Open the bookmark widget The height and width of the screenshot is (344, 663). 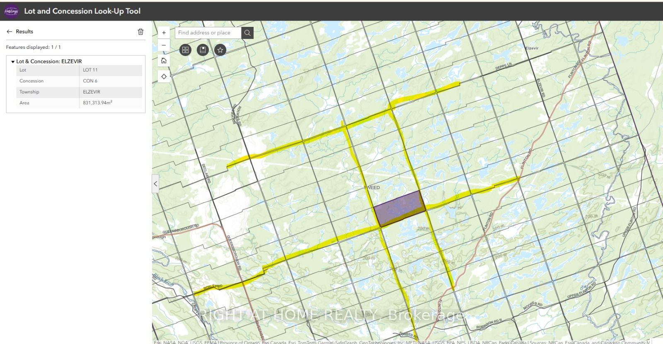pos(203,50)
